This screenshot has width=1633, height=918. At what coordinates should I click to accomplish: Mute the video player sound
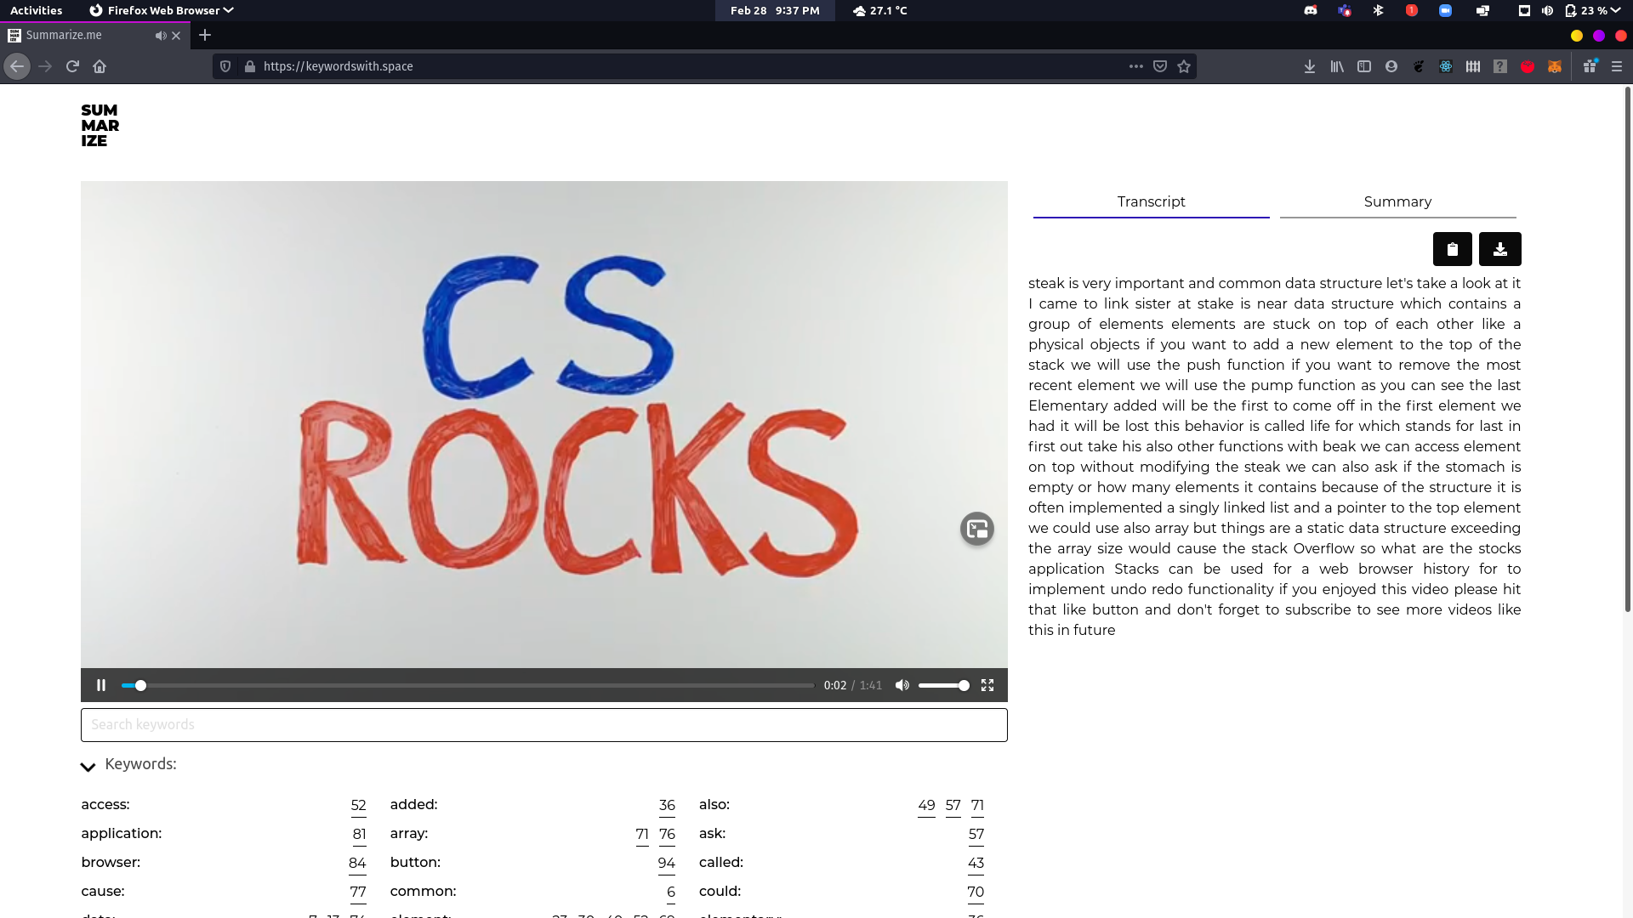902,685
